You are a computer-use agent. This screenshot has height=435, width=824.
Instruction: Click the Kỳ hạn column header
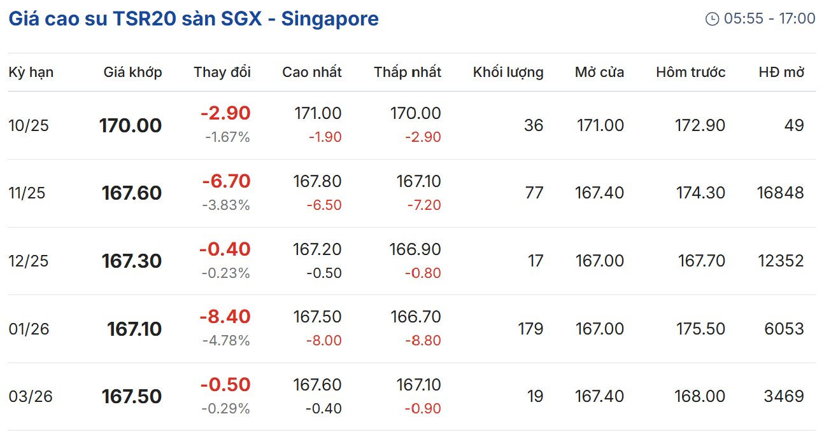[x=31, y=72]
